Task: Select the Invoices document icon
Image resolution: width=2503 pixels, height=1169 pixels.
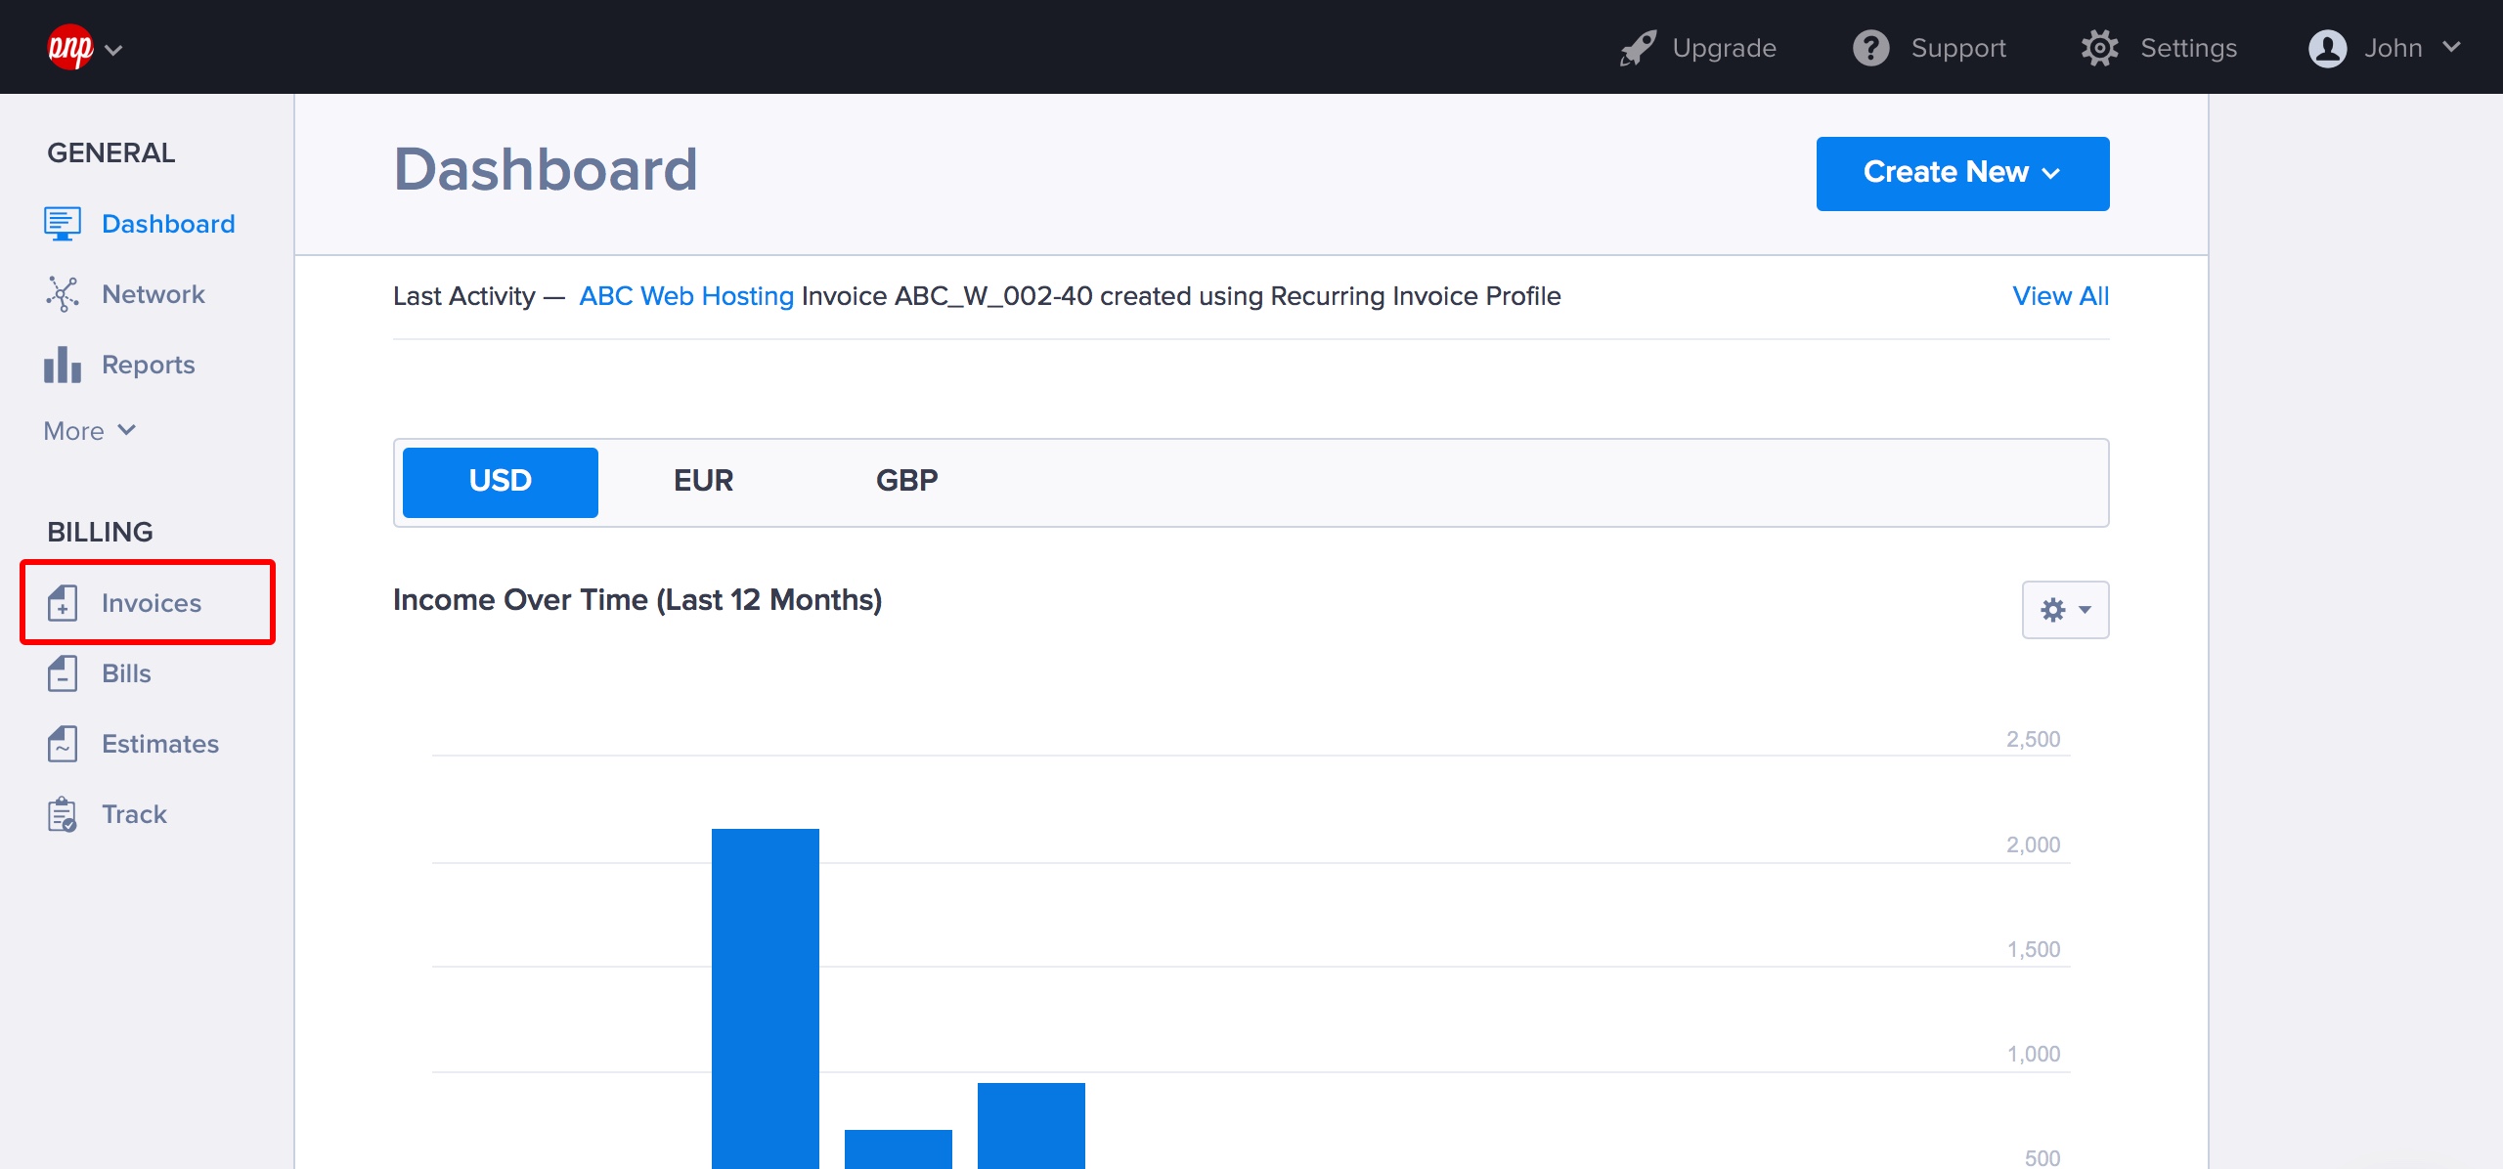Action: (x=62, y=603)
